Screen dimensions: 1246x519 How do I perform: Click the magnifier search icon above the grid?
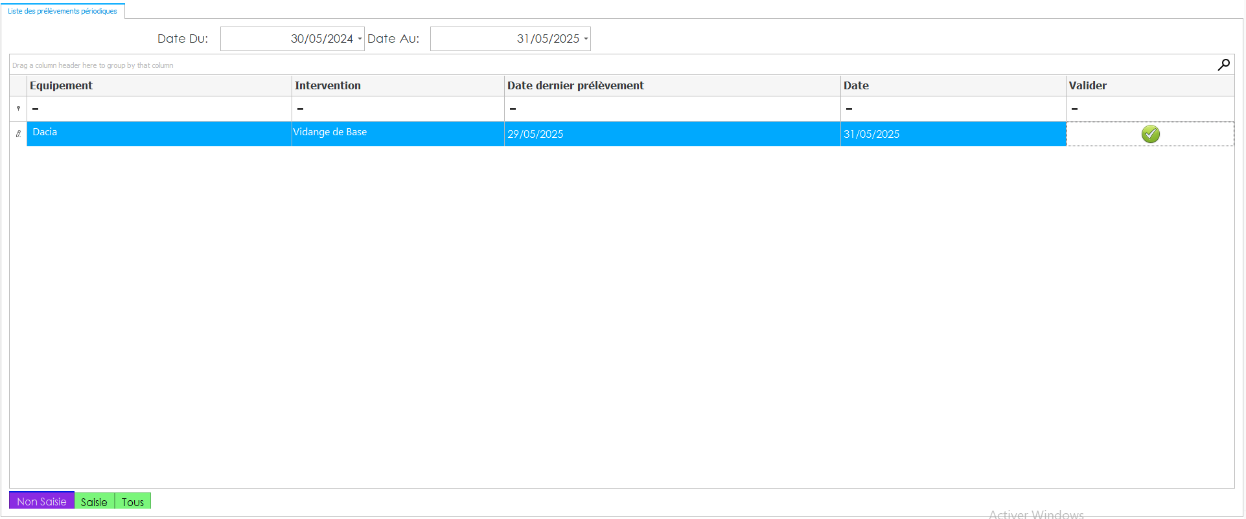pos(1223,65)
